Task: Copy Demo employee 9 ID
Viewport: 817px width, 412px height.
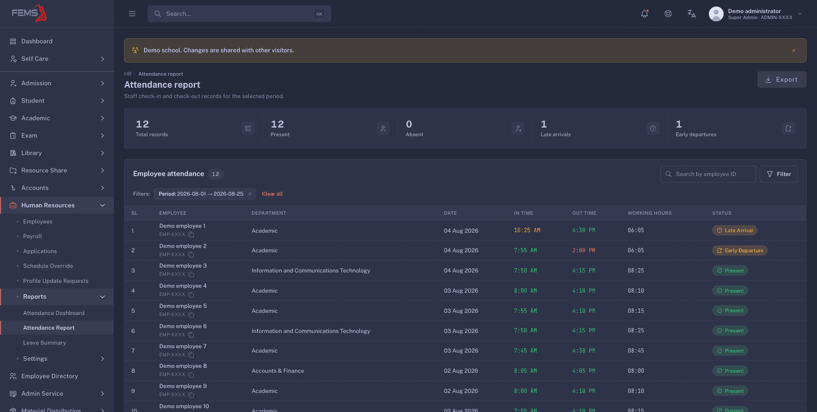Action: coord(191,395)
